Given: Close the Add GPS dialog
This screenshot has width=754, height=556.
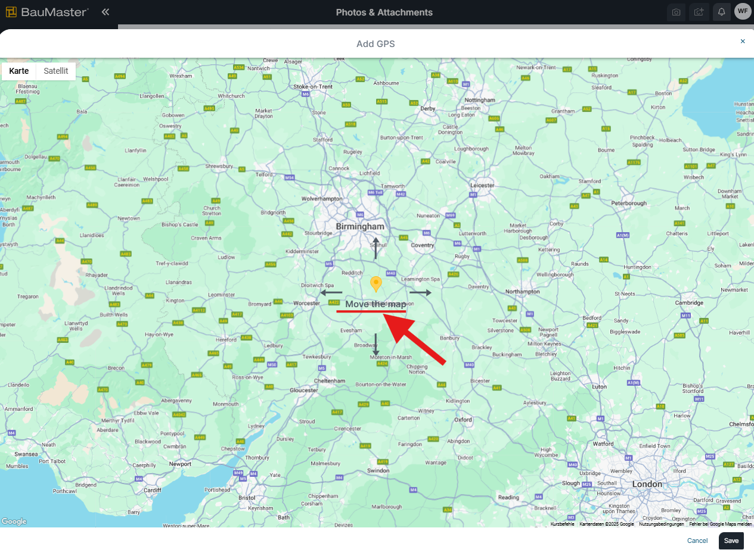Looking at the screenshot, I should pyautogui.click(x=743, y=42).
